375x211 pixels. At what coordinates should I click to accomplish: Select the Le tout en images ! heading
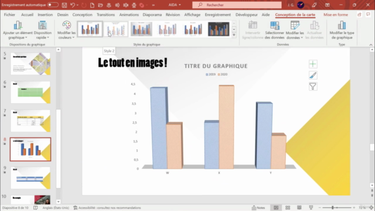132,63
